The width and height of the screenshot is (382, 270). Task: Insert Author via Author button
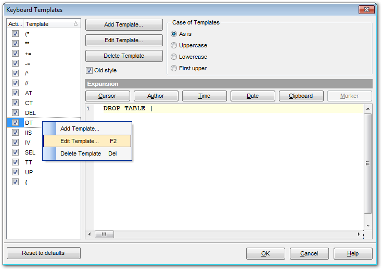point(156,96)
